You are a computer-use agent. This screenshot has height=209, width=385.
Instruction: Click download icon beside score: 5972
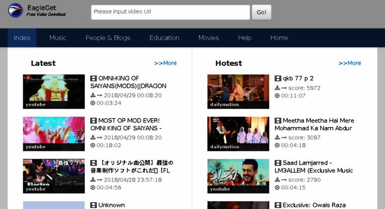[x=277, y=87]
